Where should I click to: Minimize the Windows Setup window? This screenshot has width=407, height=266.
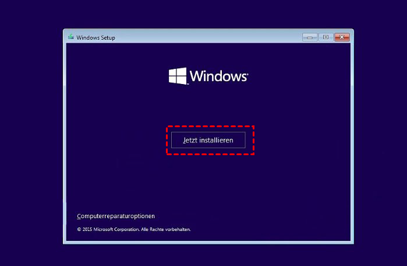point(310,37)
